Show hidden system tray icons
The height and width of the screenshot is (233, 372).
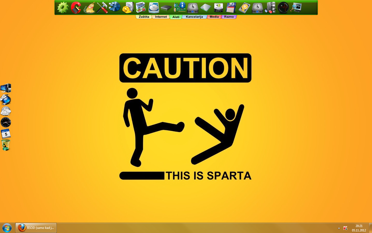point(339,228)
